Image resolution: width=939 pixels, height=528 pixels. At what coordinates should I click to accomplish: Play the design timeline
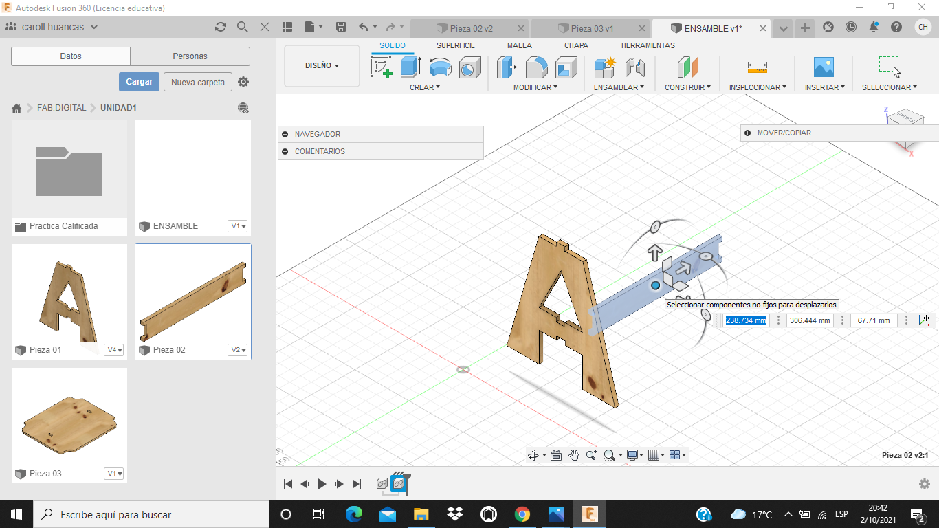[322, 484]
